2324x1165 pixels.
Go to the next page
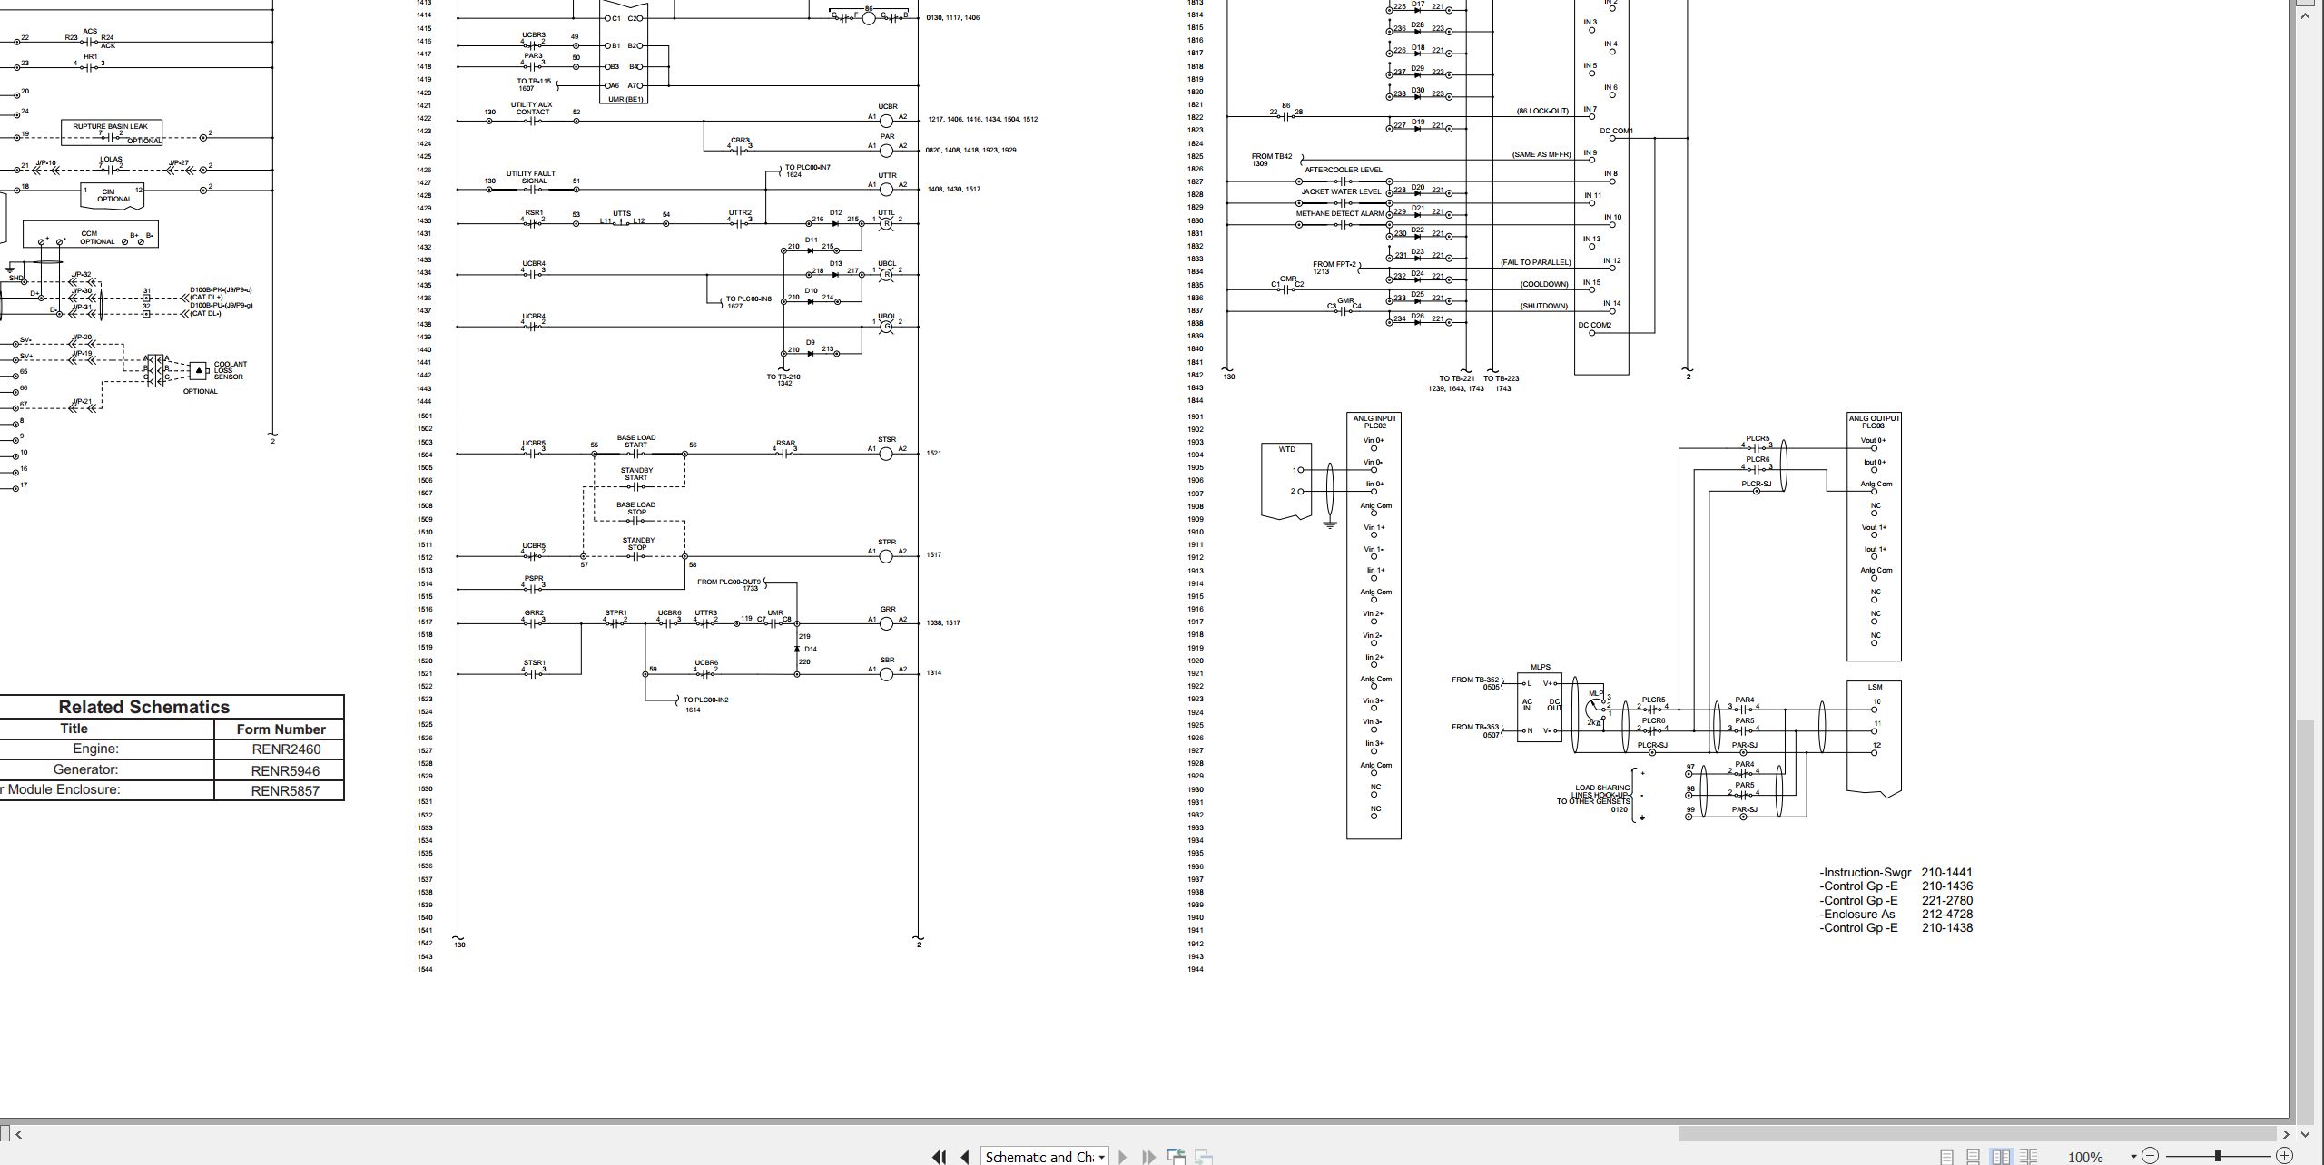click(x=1123, y=1157)
